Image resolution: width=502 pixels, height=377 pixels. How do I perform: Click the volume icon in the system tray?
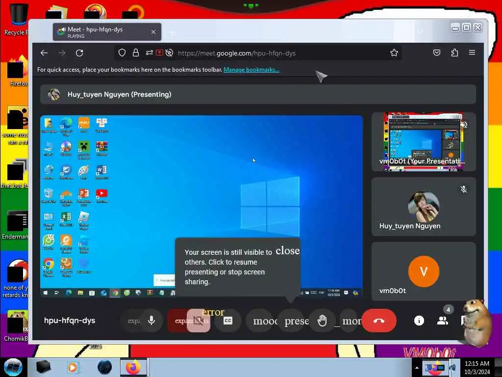(452, 368)
